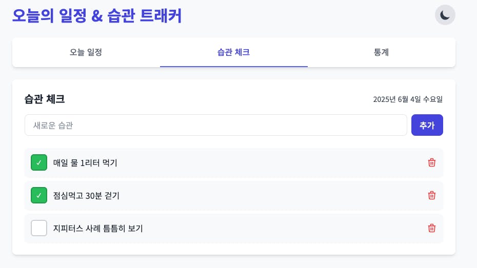This screenshot has width=477, height=268.
Task: Check the 지피터스 사례 틈틈히 보기 checkbox
Action: coord(39,228)
